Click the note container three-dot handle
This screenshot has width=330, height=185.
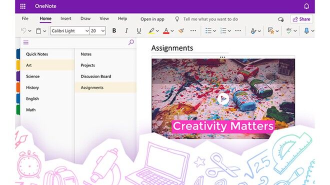222,57
